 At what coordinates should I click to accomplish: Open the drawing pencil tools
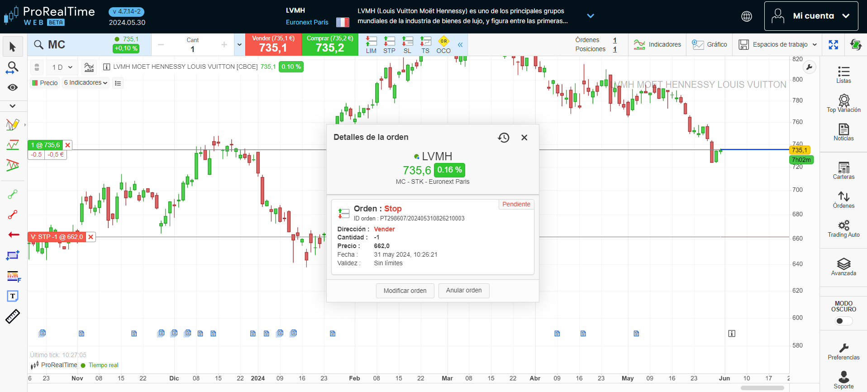click(x=13, y=124)
